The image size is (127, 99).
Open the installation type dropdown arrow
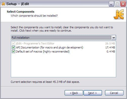click(x=114, y=38)
